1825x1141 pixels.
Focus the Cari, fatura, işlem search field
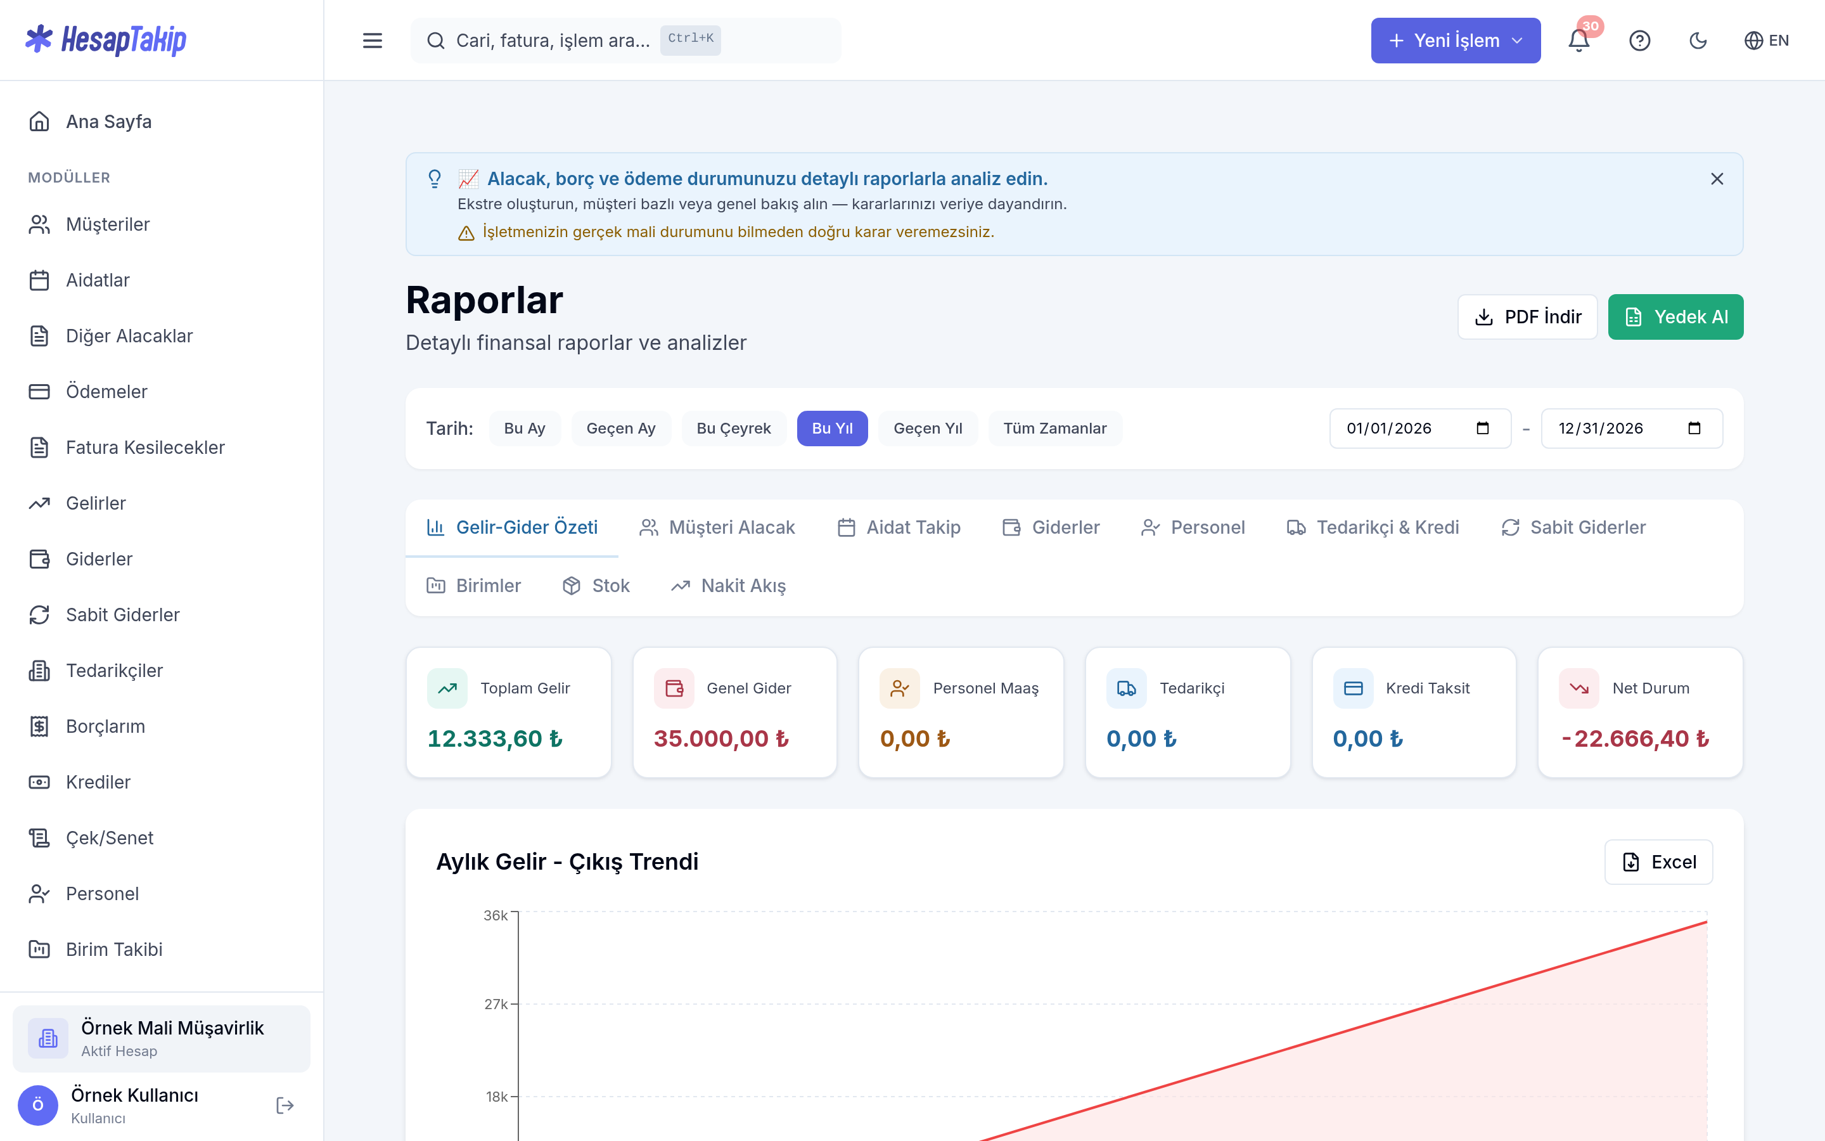pyautogui.click(x=626, y=40)
